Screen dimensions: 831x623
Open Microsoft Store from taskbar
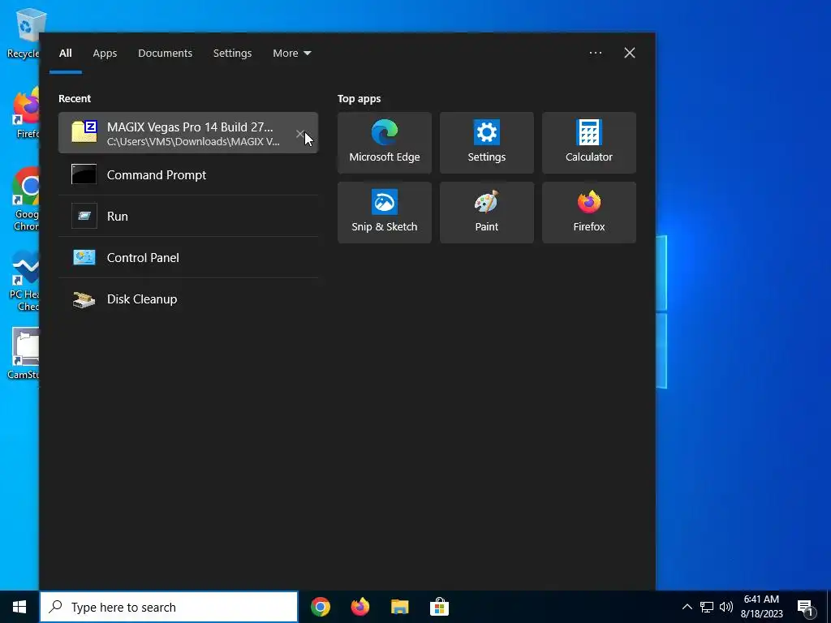439,607
